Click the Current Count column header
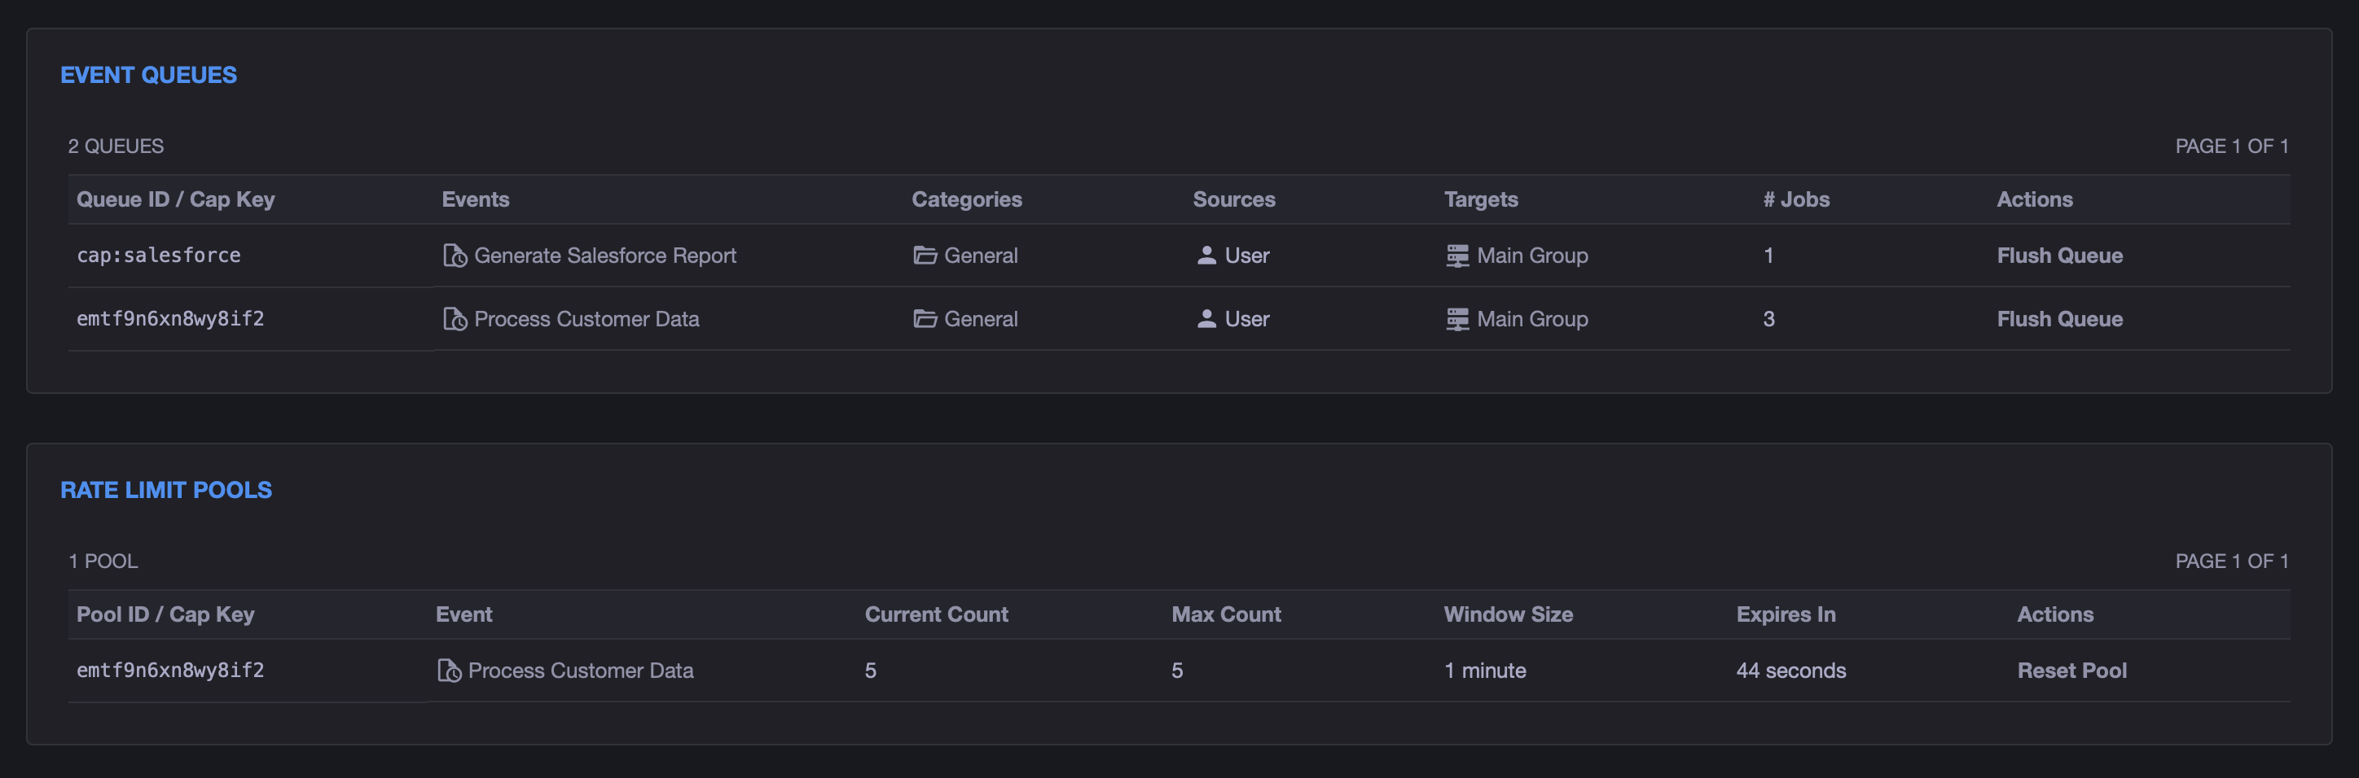Screen dimensions: 2359x778 [936, 614]
